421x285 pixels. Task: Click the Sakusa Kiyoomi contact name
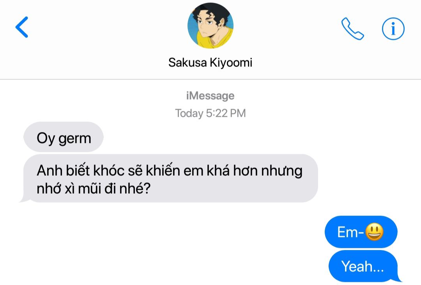tap(210, 62)
